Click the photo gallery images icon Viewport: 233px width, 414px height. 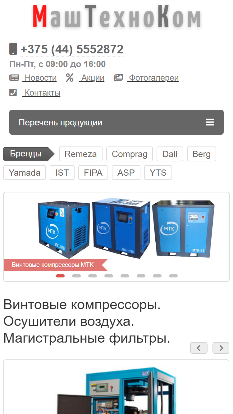point(118,78)
